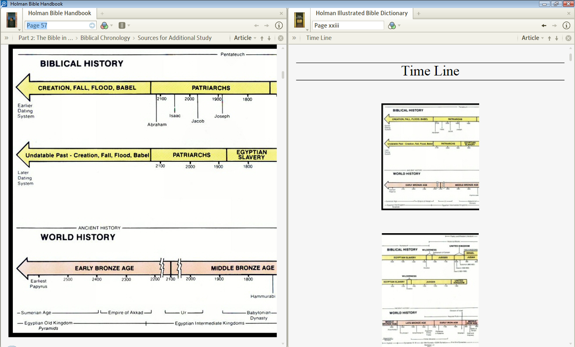Toggle the column layout icon in the Handbook panel

point(122,26)
